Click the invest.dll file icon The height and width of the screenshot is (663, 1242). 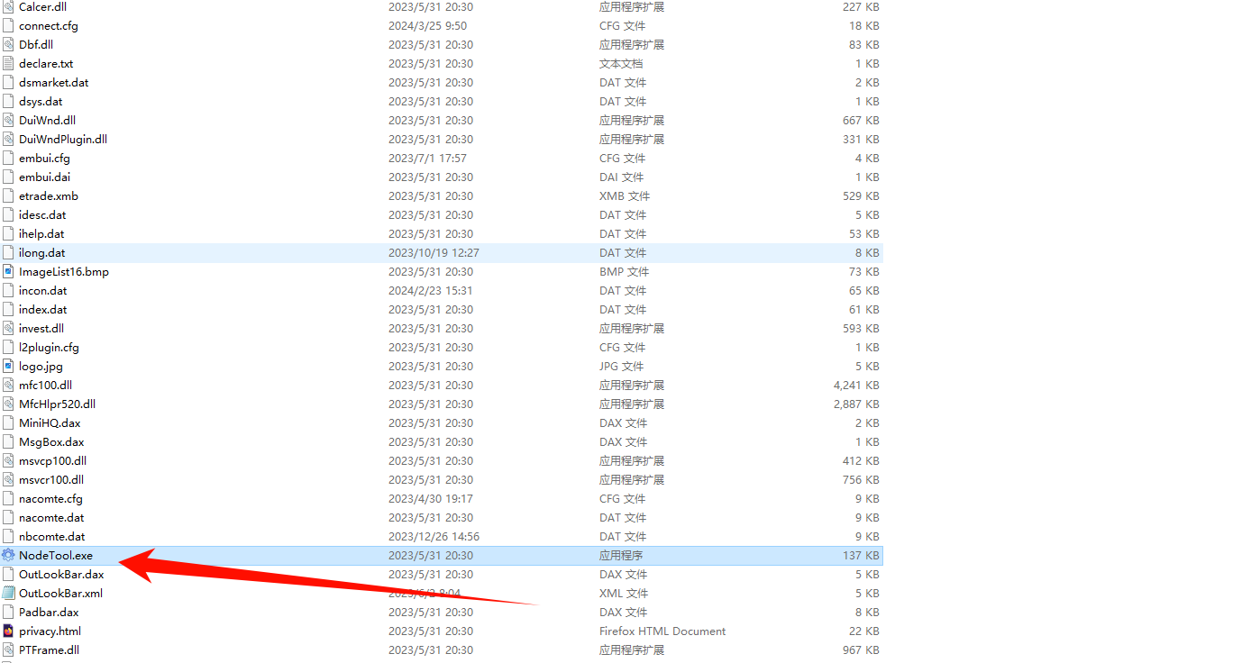pos(8,329)
